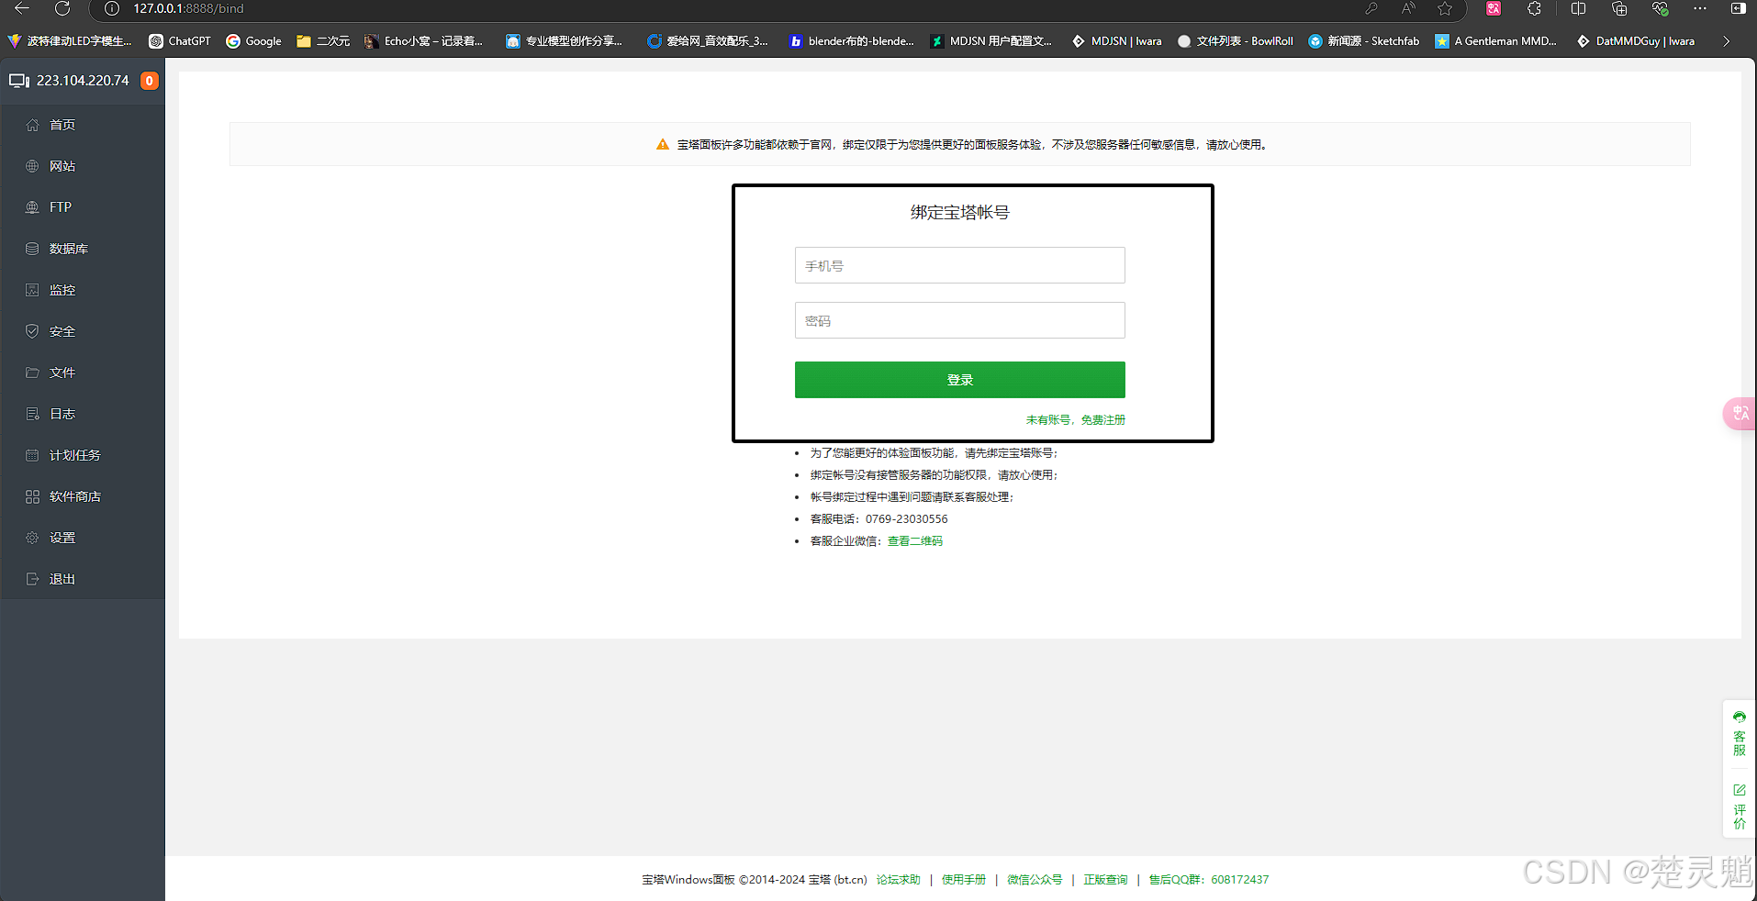
Task: Open the MDJSN | Iwara bookmark
Action: coord(1116,41)
